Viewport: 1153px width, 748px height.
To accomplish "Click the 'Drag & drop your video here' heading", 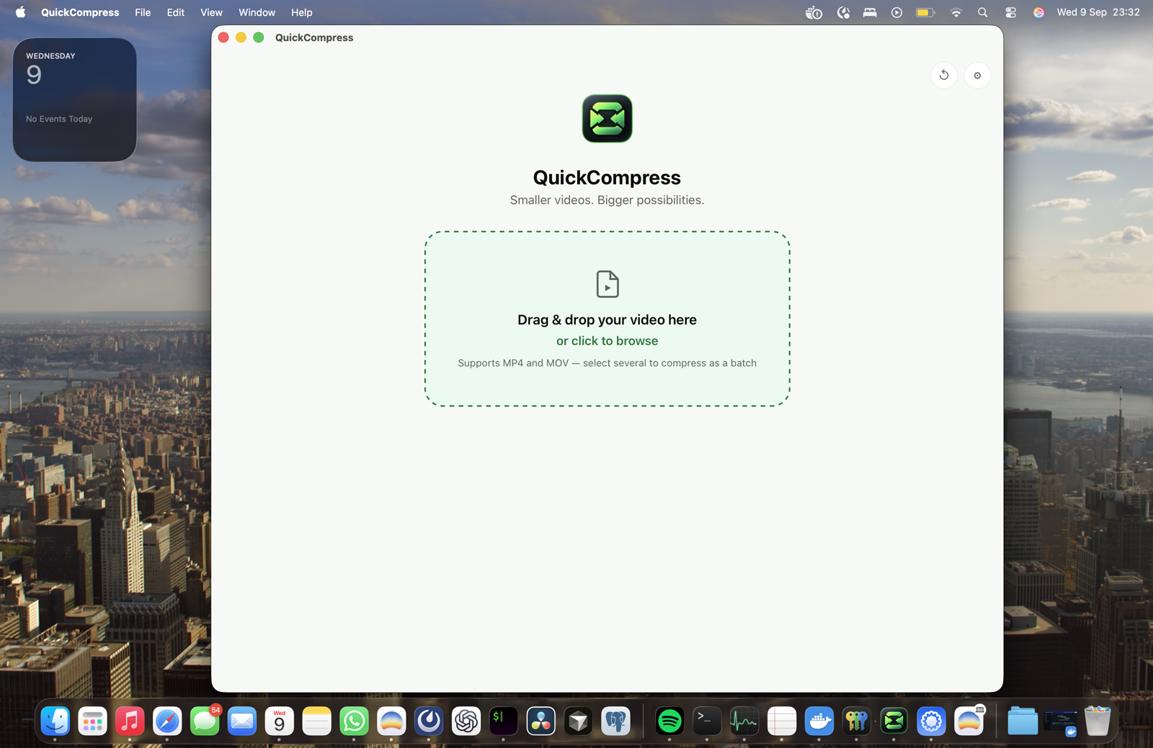I will (607, 320).
